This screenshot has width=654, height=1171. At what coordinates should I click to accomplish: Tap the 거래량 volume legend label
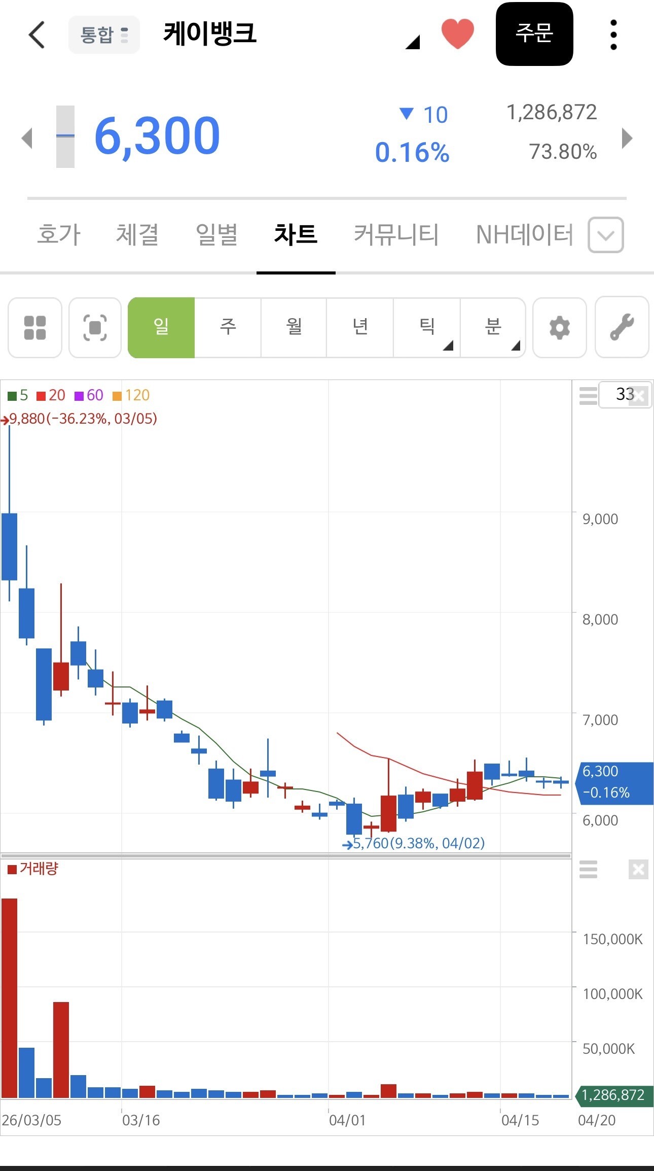pyautogui.click(x=33, y=869)
